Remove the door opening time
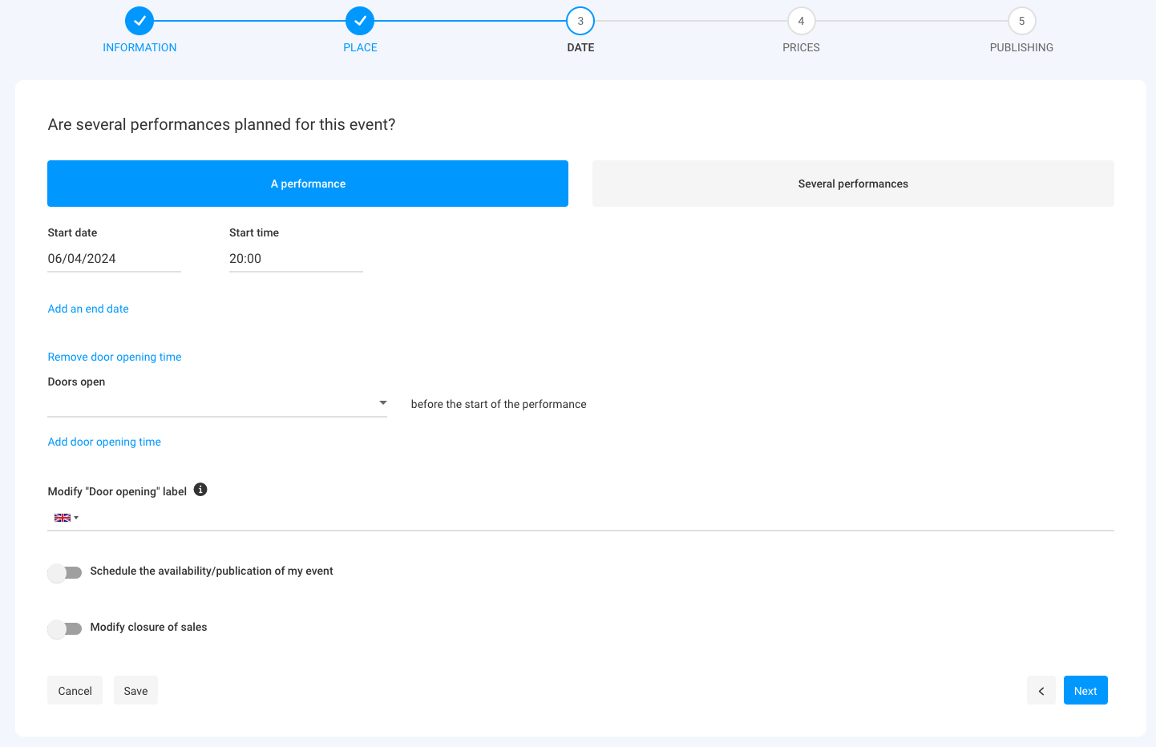 click(x=114, y=356)
